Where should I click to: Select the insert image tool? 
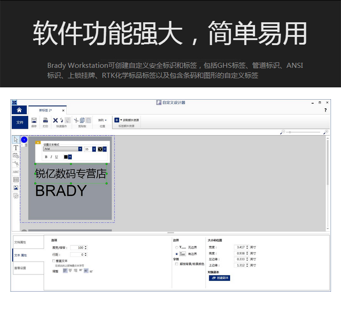click(16, 187)
